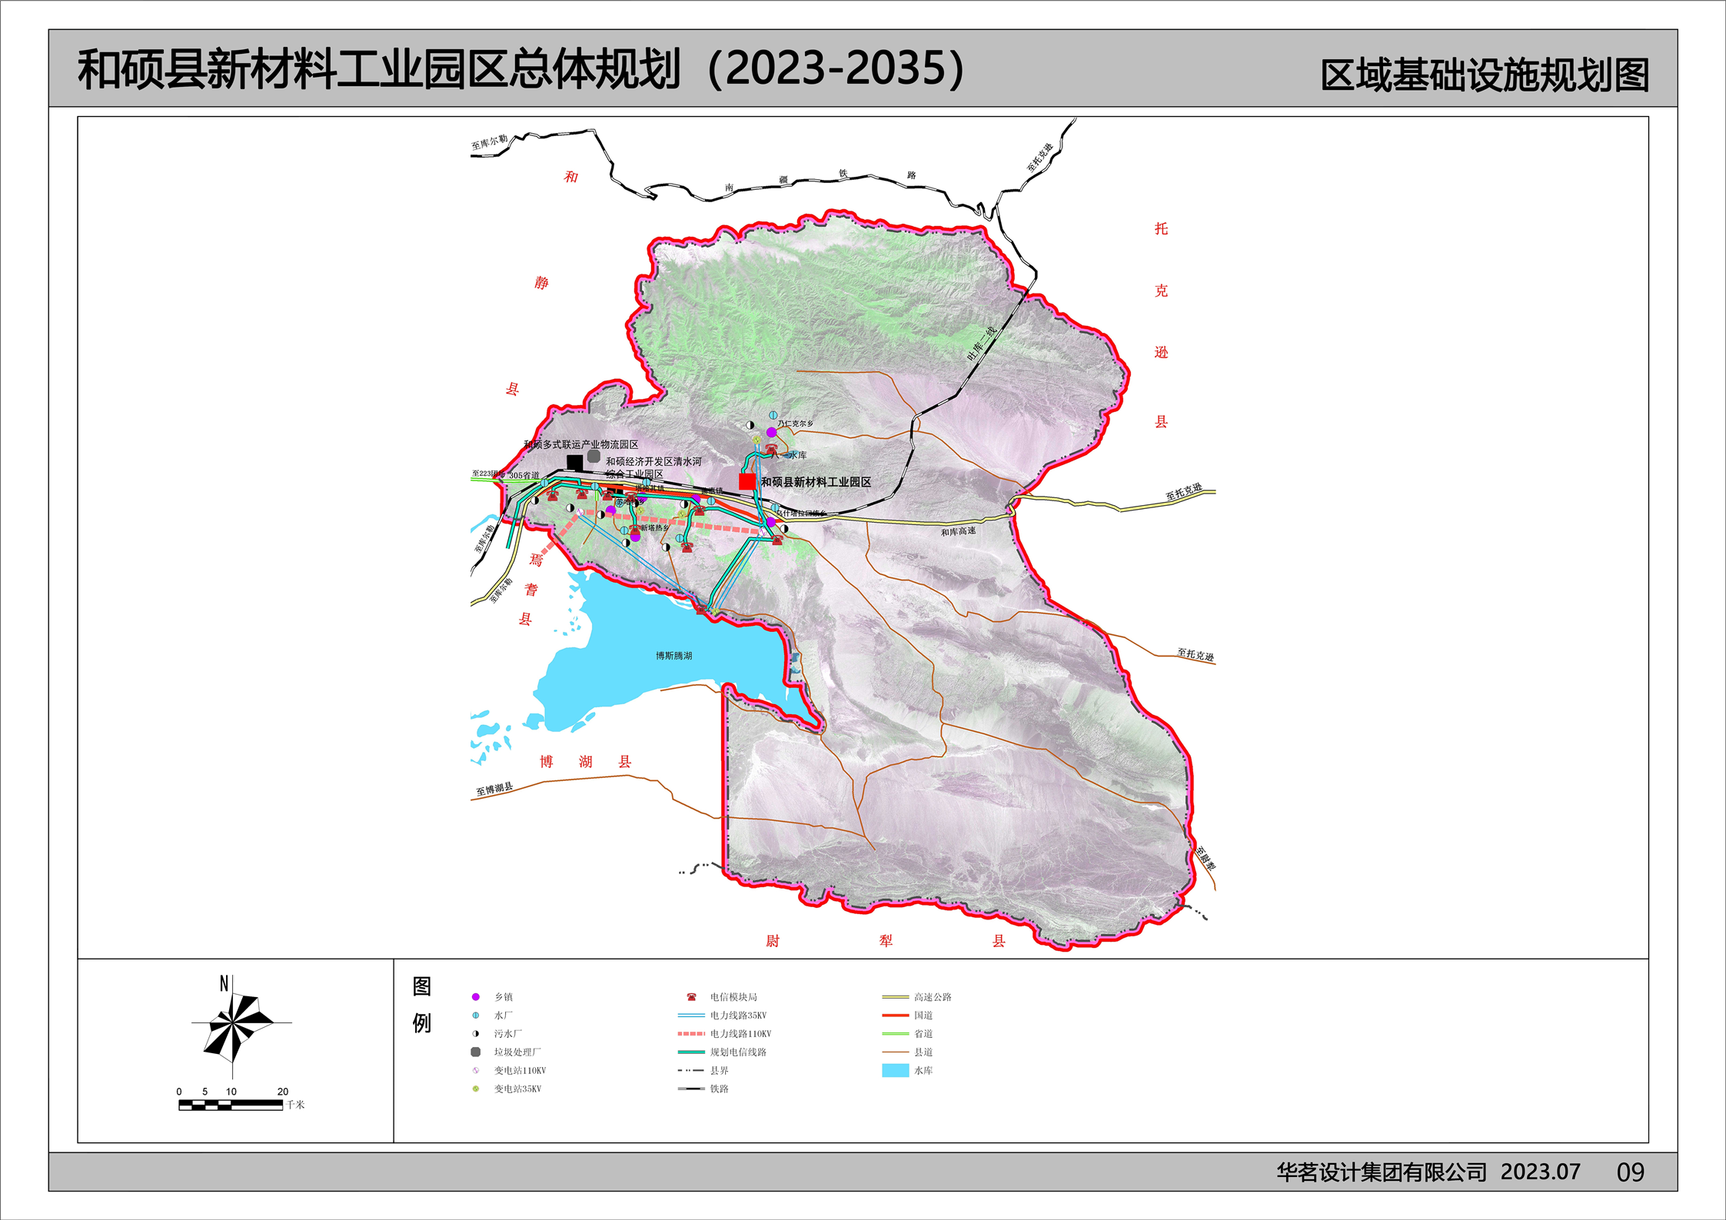Click the 吐库二线 railway label

pyautogui.click(x=982, y=344)
